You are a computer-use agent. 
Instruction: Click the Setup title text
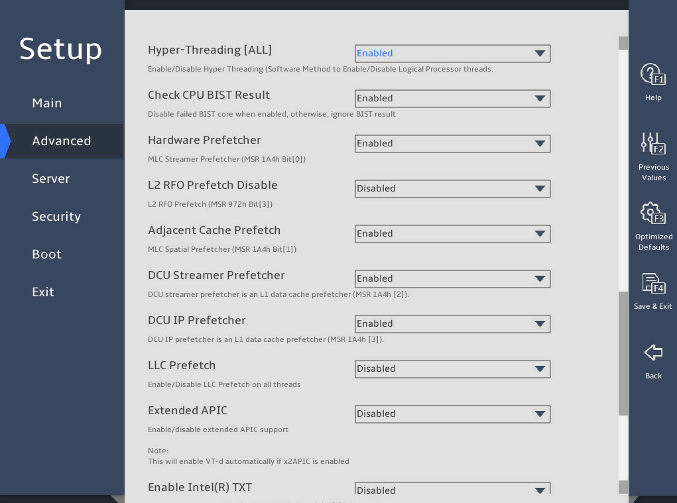(x=60, y=49)
